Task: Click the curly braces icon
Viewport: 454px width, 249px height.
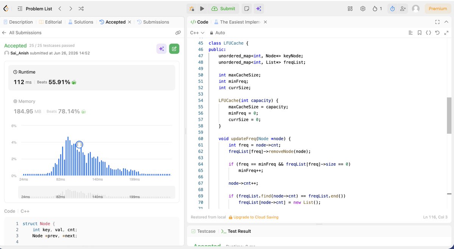Action: tap(428, 33)
